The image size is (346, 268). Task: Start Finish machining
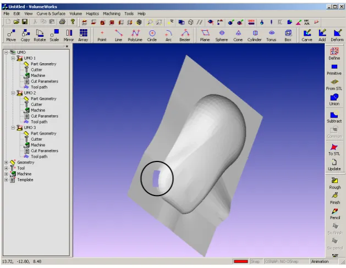coord(335,198)
